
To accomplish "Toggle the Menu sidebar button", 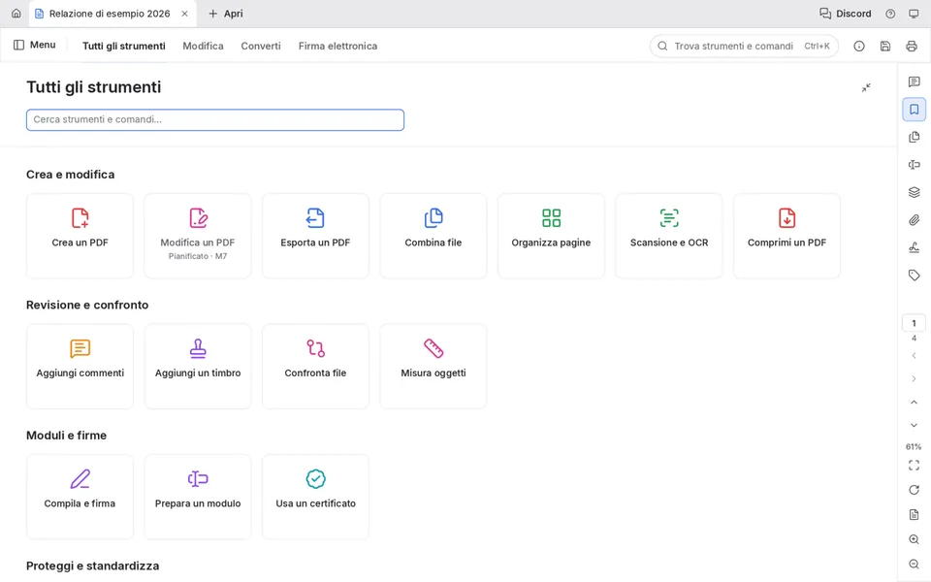I will pyautogui.click(x=35, y=46).
